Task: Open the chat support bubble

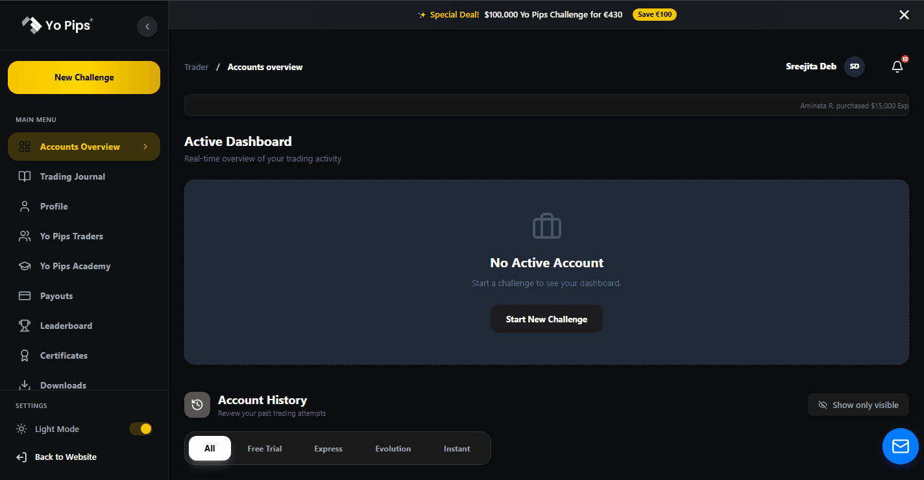Action: point(901,446)
